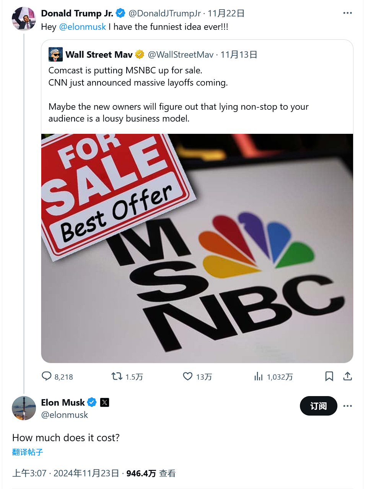Click the retweet icon
The height and width of the screenshot is (489, 368).
[117, 376]
